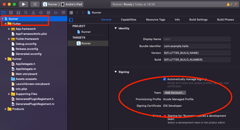Go back in editor history

(x=77, y=13)
